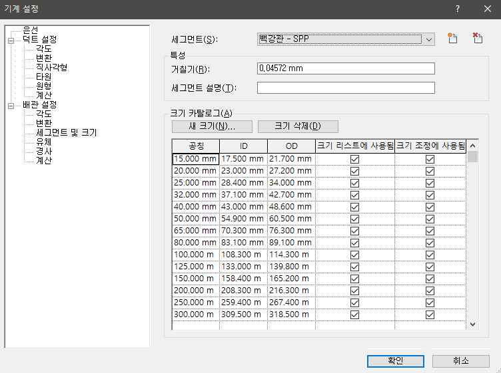Screen dimensions: 501x373
Task: Toggle 크기 조정 checkbox for 25.000 mm row
Action: coord(430,183)
